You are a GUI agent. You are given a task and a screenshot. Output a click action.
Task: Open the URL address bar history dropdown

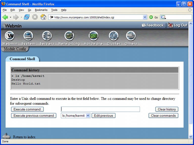tap(145, 17)
